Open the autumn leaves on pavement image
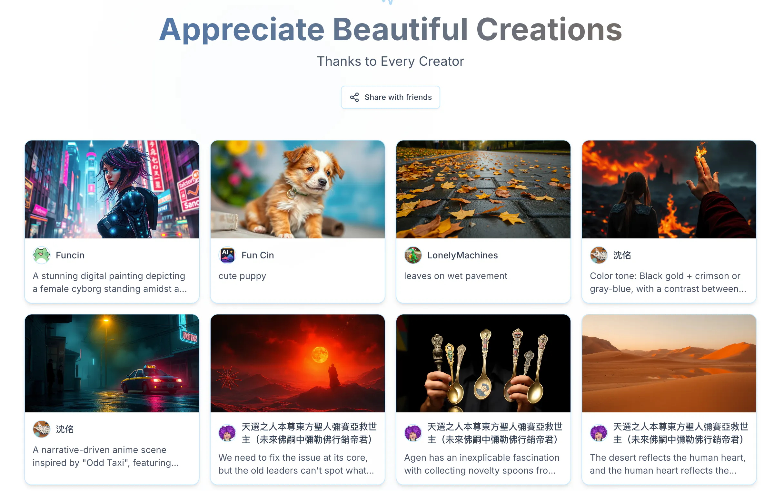The height and width of the screenshot is (491, 774). pyautogui.click(x=483, y=189)
